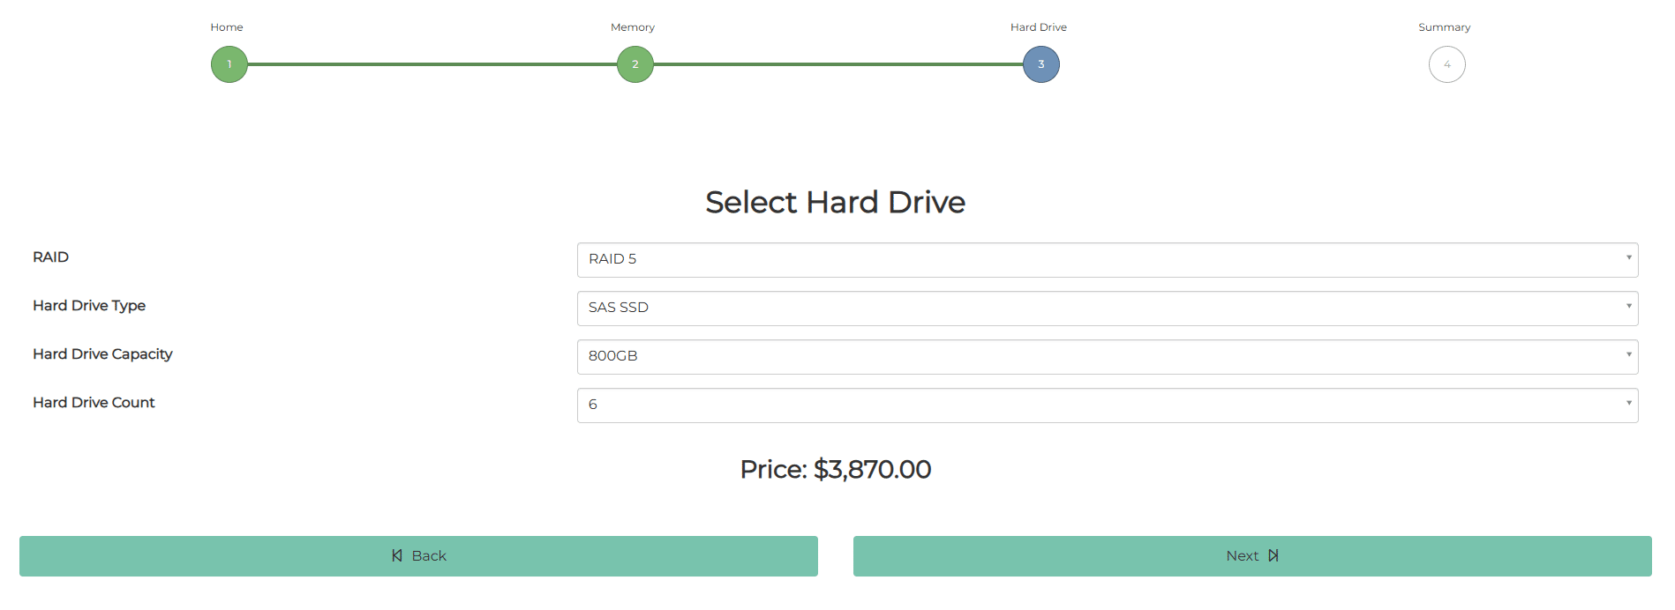Open the RAID 5 dropdown
The height and width of the screenshot is (610, 1675).
tap(1107, 260)
